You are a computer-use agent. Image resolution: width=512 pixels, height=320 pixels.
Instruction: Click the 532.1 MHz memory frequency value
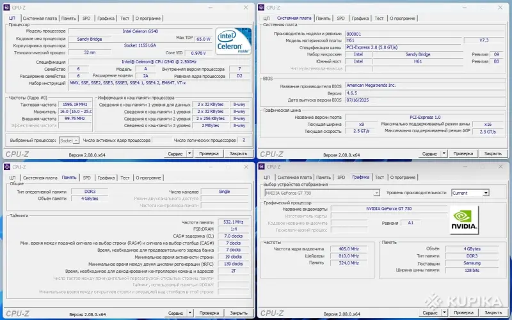[x=233, y=222]
